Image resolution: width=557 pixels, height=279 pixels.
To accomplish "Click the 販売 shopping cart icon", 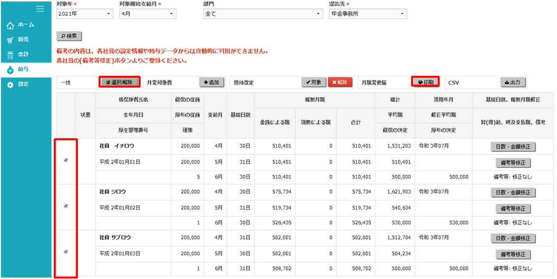I will [x=10, y=40].
